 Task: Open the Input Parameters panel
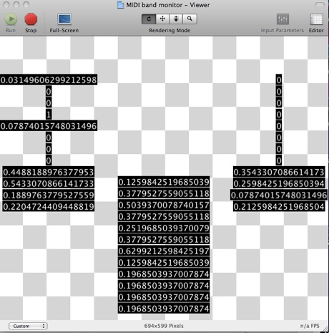coord(283,19)
